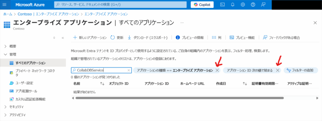This screenshot has width=322, height=121.
Task: Click ダウンロード (エクスポート)
Action: tap(148, 38)
